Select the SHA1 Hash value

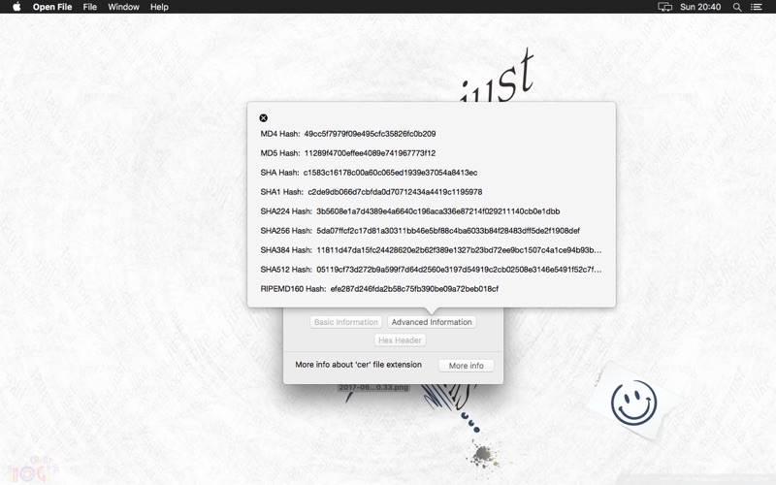pyautogui.click(x=395, y=191)
